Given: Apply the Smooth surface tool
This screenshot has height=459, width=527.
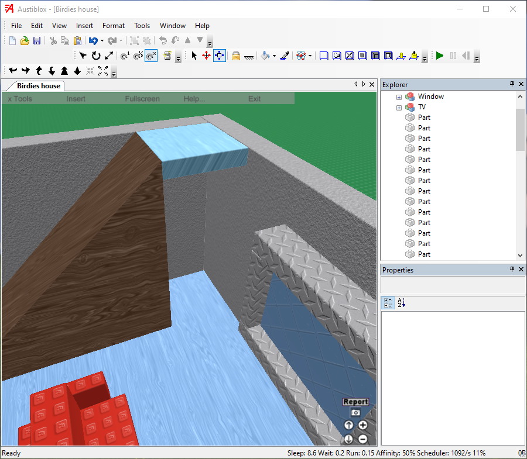Looking at the screenshot, I should 324,56.
